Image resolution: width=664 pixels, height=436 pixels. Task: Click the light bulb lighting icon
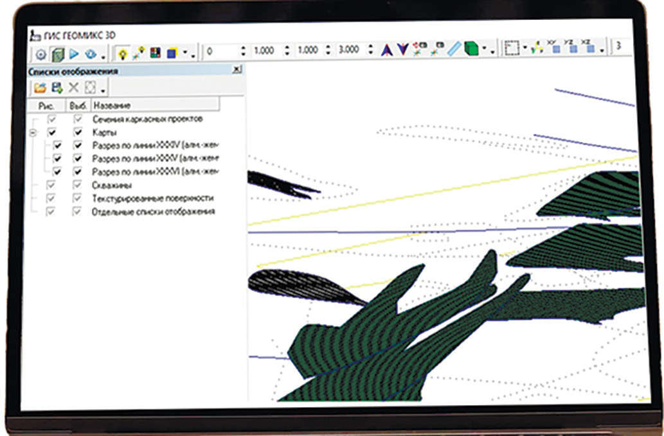pos(123,51)
